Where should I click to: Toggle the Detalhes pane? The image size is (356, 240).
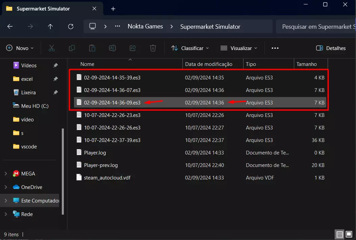tap(331, 48)
